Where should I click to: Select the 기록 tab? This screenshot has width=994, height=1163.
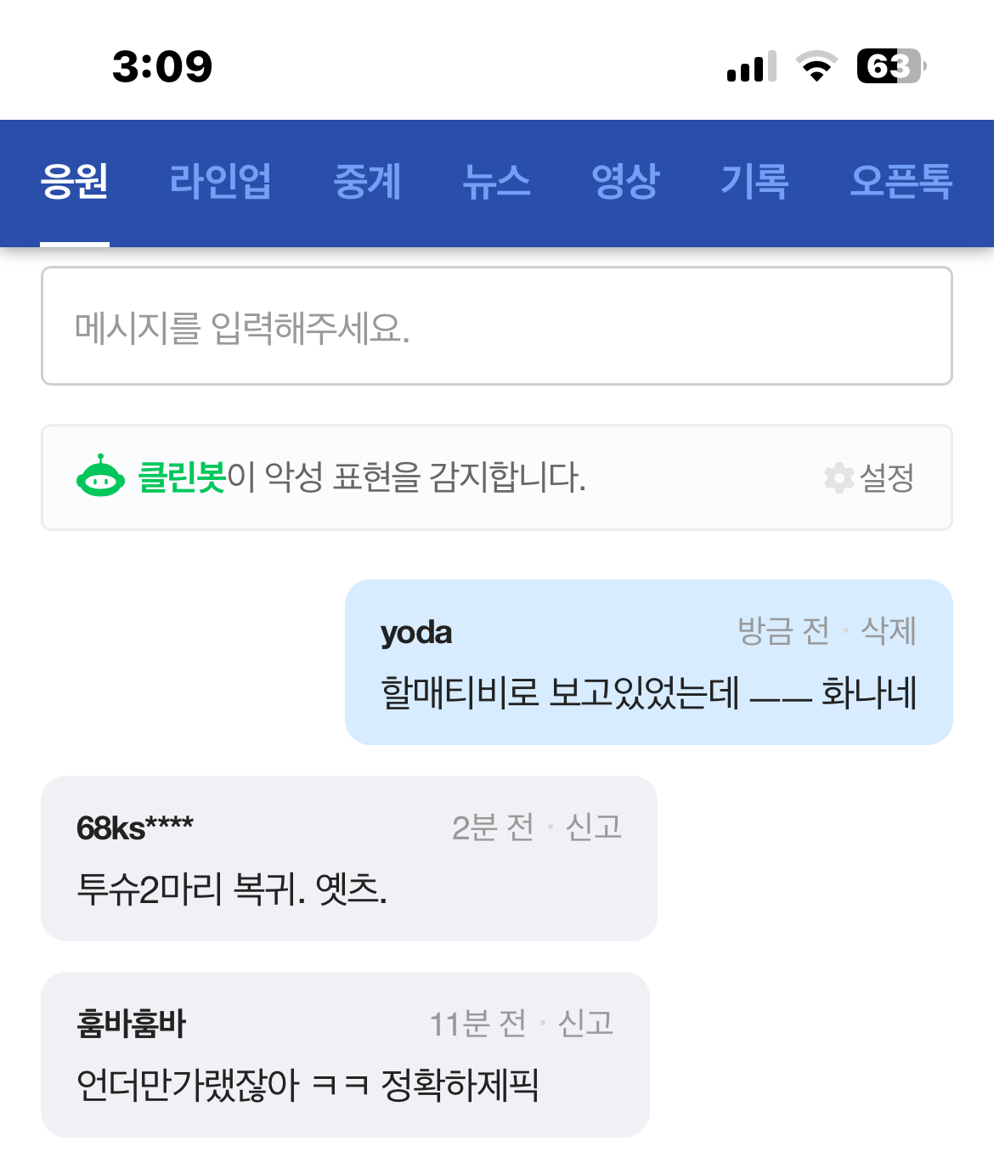click(754, 181)
